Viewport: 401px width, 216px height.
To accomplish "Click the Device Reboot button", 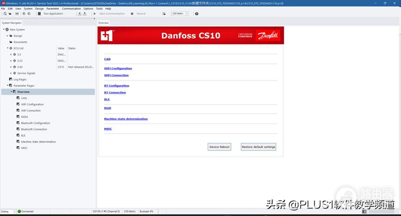I will tap(219, 147).
